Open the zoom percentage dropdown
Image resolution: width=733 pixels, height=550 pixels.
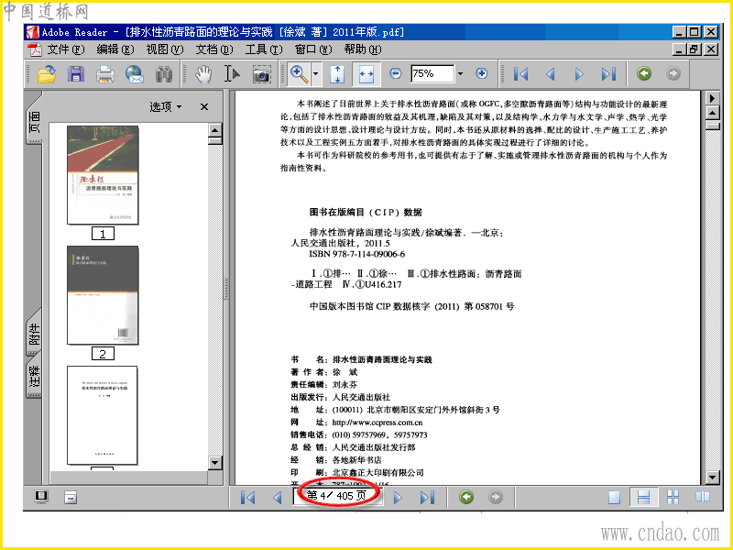pos(461,73)
